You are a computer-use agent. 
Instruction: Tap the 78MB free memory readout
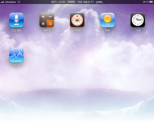pyautogui.click(x=71, y=2)
